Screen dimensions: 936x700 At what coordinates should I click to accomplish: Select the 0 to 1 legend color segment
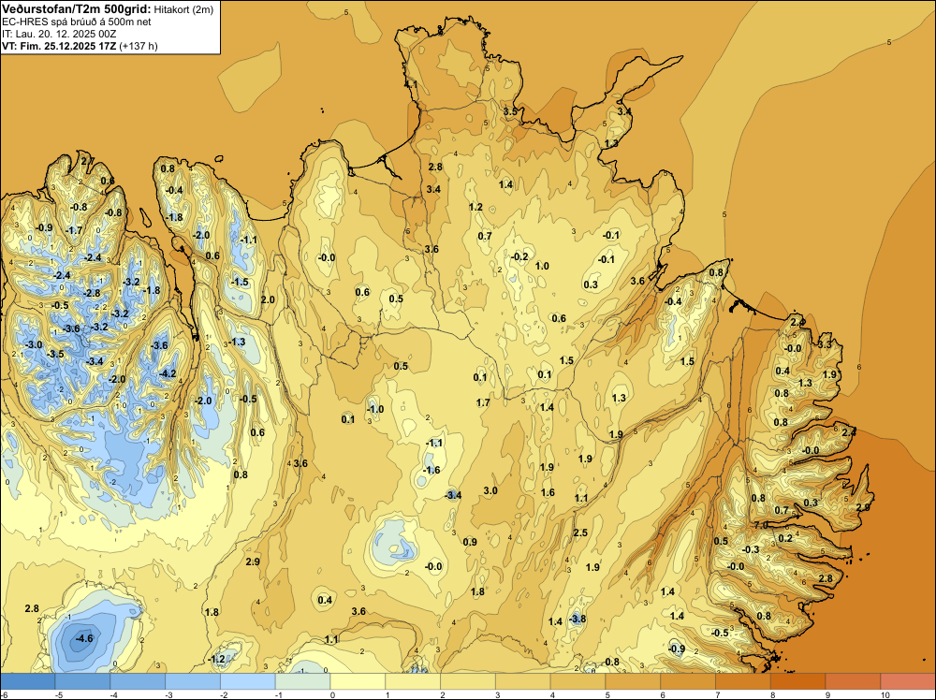click(358, 681)
